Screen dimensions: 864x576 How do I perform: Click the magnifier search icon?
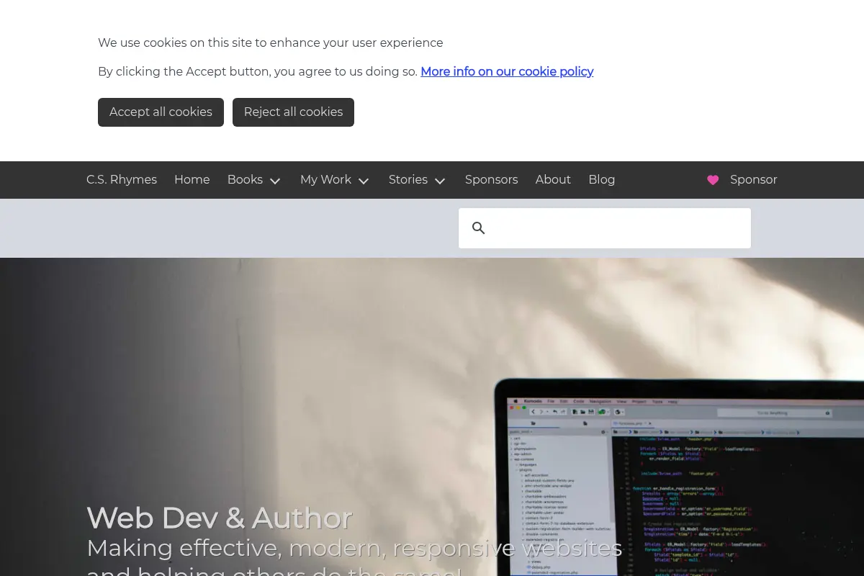[479, 228]
